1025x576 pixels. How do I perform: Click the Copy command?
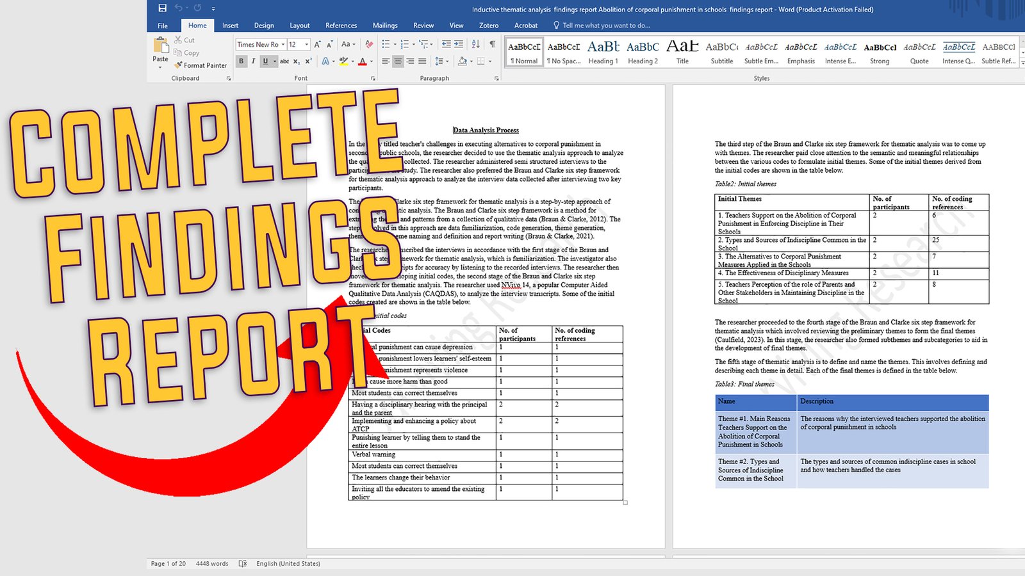186,52
